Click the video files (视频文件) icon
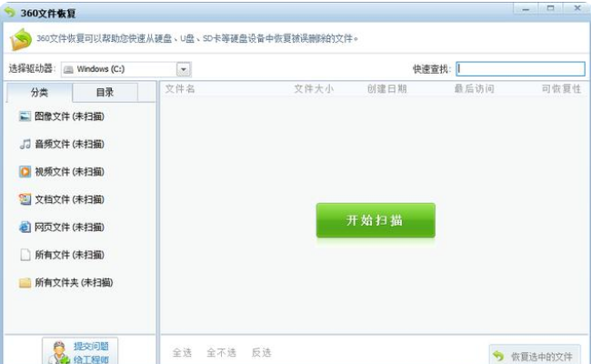591x364 pixels. pos(25,171)
